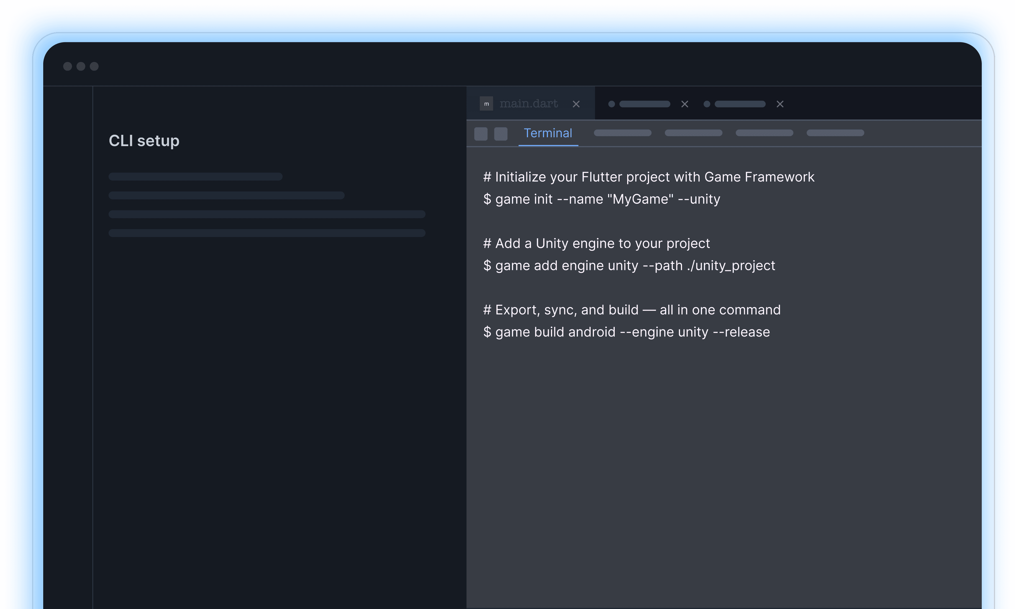The image size is (1015, 609).
Task: Click the green traffic light window control
Action: click(94, 66)
